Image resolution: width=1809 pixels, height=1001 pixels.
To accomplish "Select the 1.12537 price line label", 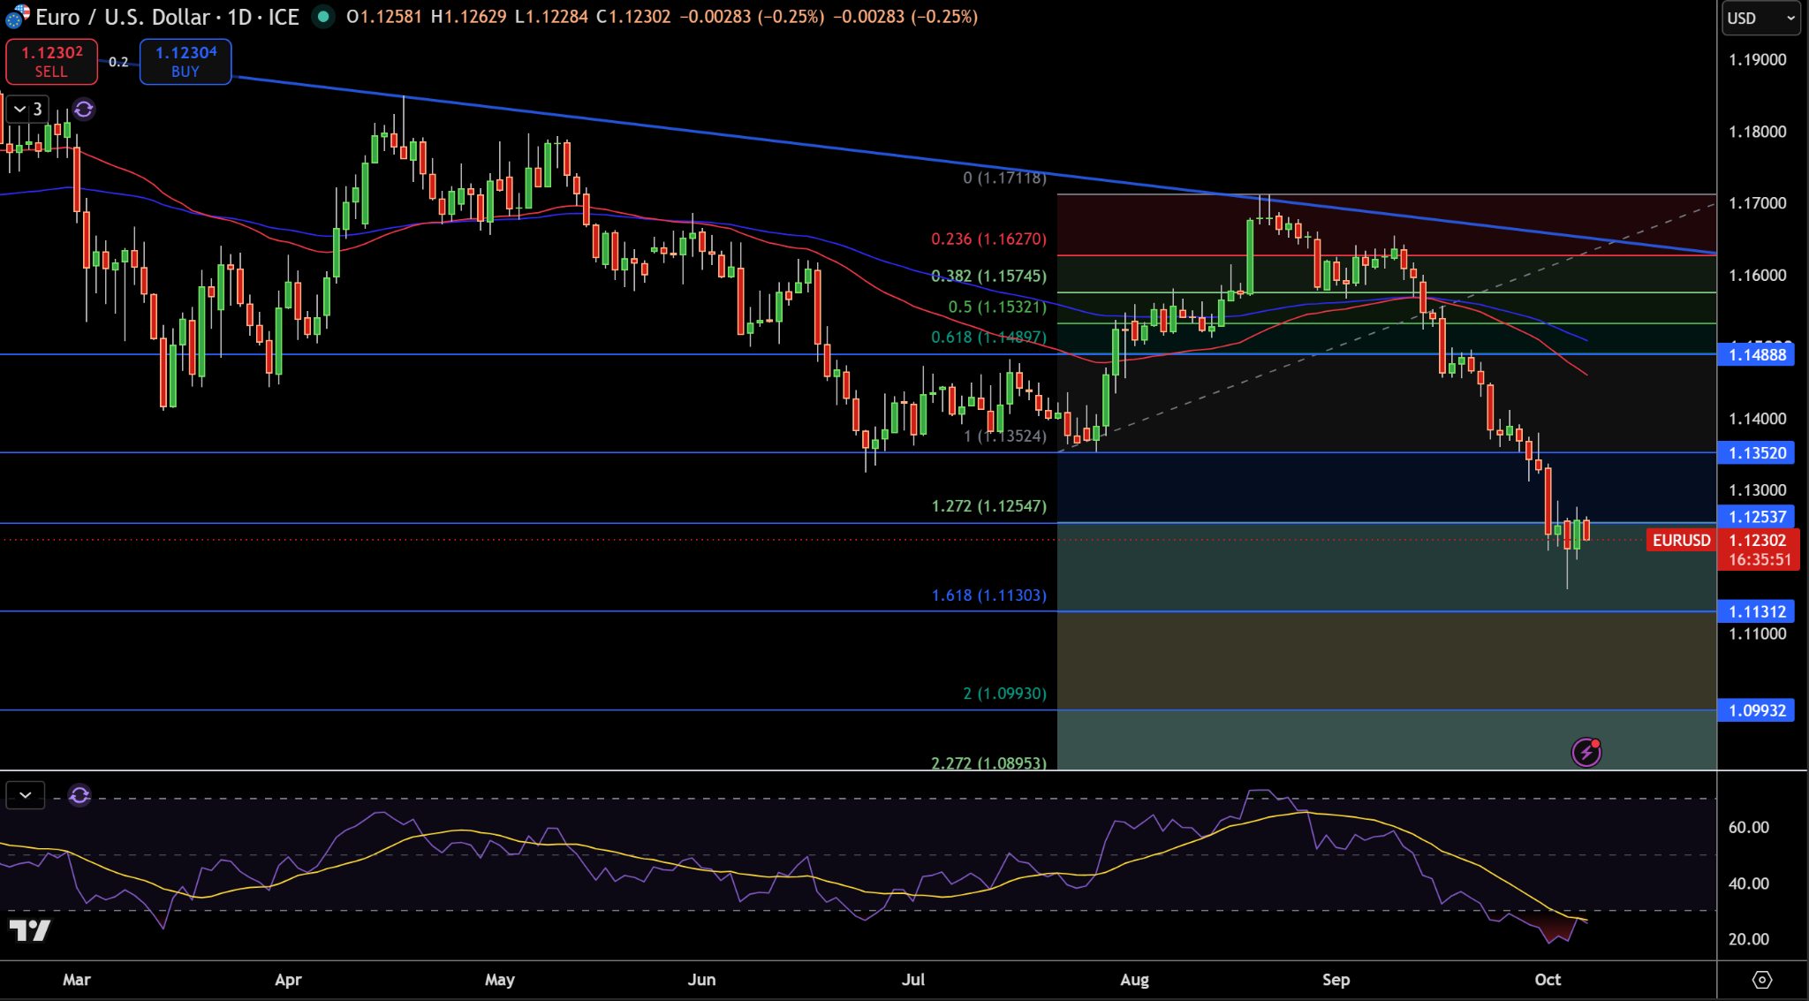I will 1756,517.
